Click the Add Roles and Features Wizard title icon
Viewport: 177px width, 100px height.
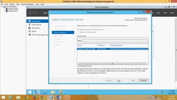(51, 12)
